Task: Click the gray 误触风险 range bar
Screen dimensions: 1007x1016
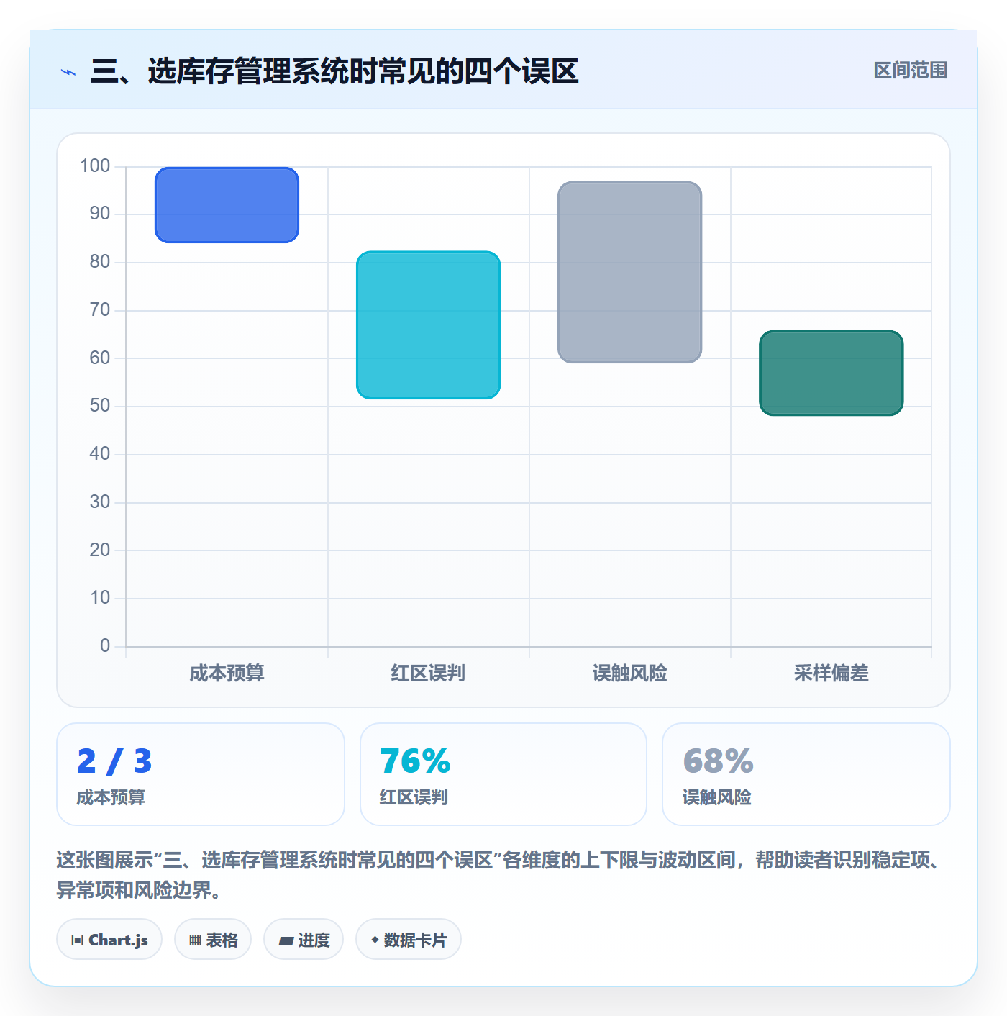Action: pyautogui.click(x=629, y=272)
